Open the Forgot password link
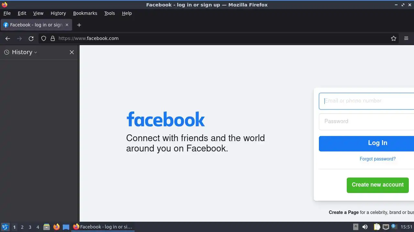The image size is (414, 232). click(x=377, y=159)
